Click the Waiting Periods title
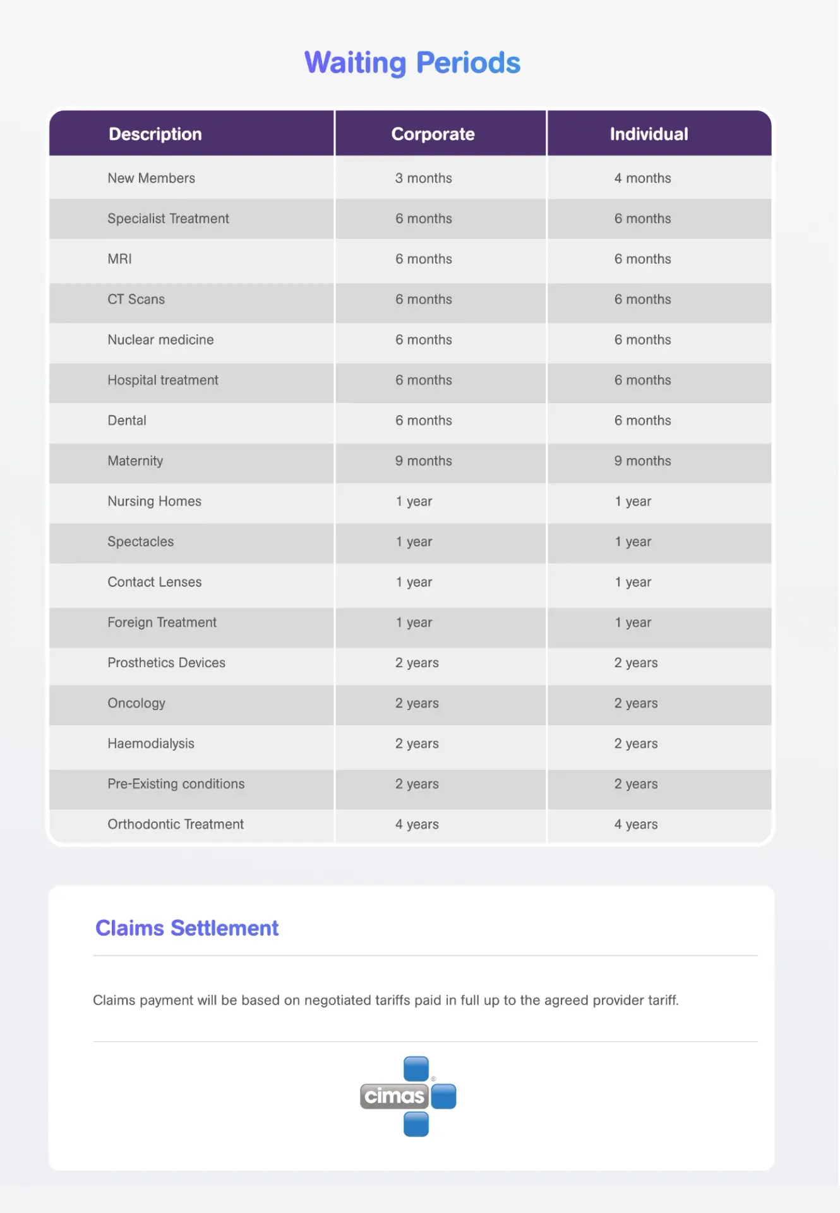Viewport: 840px width, 1213px height. 412,63
